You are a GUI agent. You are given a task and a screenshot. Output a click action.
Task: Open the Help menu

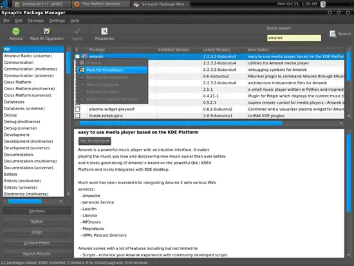75,21
